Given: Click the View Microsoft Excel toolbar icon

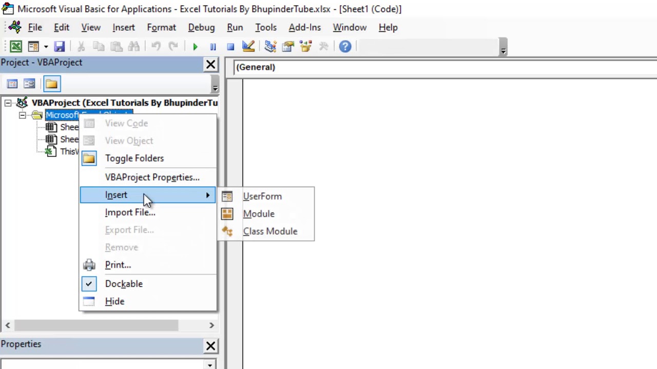Looking at the screenshot, I should [x=16, y=47].
